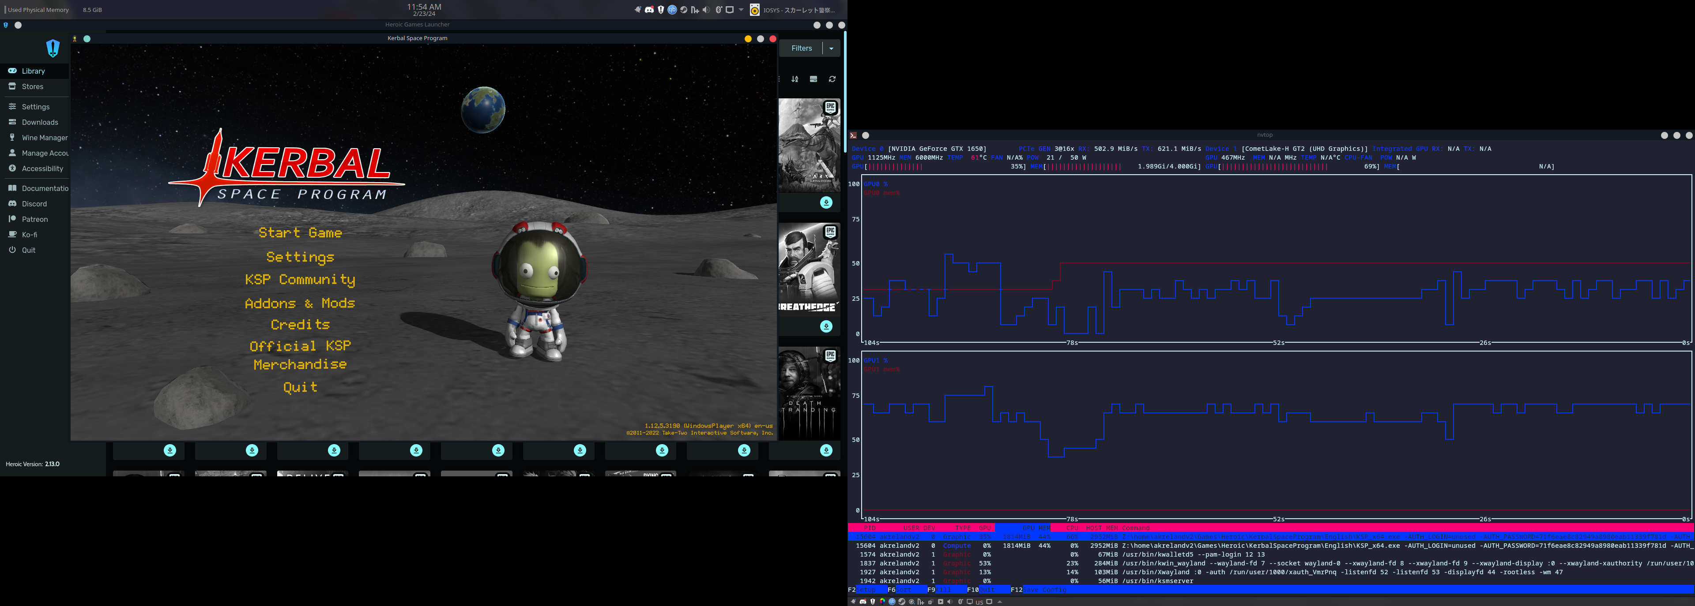1695x606 pixels.
Task: Click Quit in Kerbal main menu
Action: (300, 387)
